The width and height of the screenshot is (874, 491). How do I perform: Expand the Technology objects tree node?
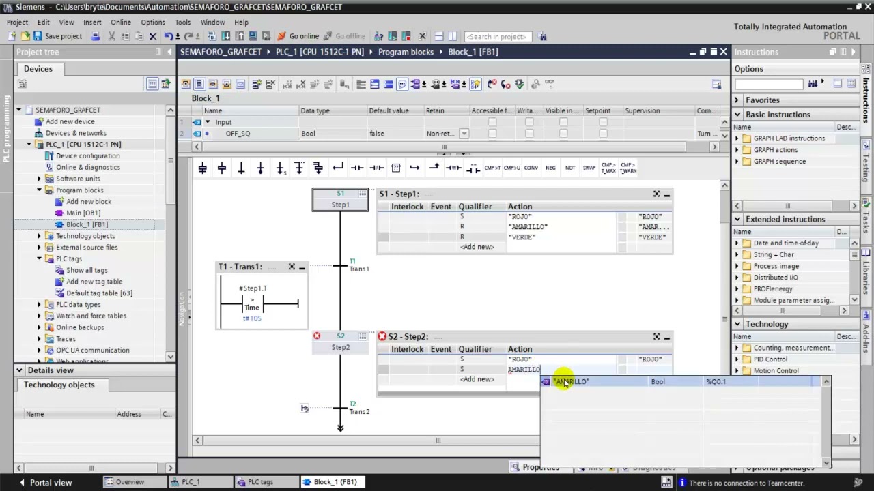[x=40, y=236]
